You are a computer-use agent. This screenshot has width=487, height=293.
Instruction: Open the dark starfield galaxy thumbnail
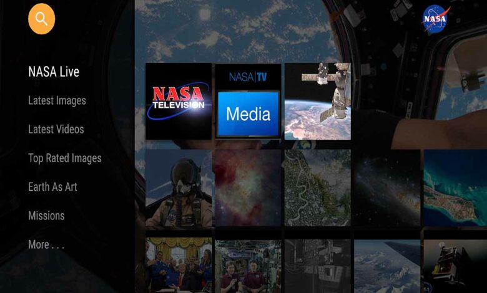(387, 188)
